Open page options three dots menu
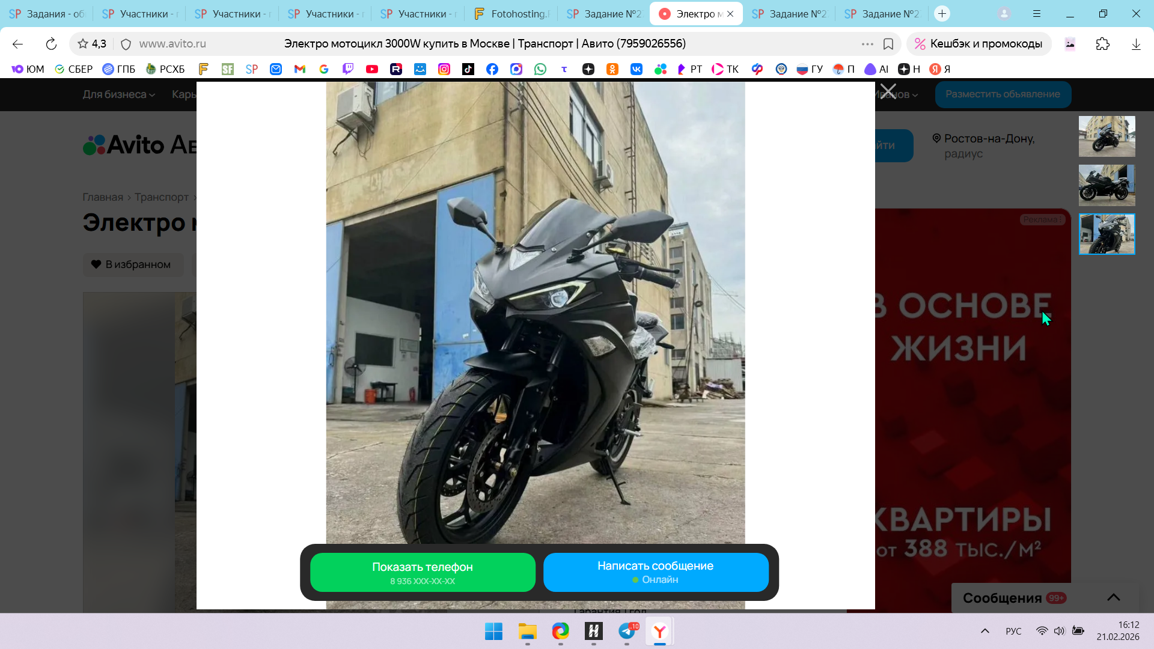The image size is (1154, 649). click(867, 44)
